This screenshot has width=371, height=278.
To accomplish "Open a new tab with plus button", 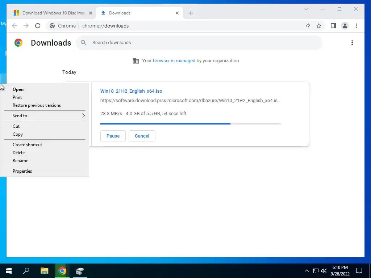I will (x=191, y=13).
